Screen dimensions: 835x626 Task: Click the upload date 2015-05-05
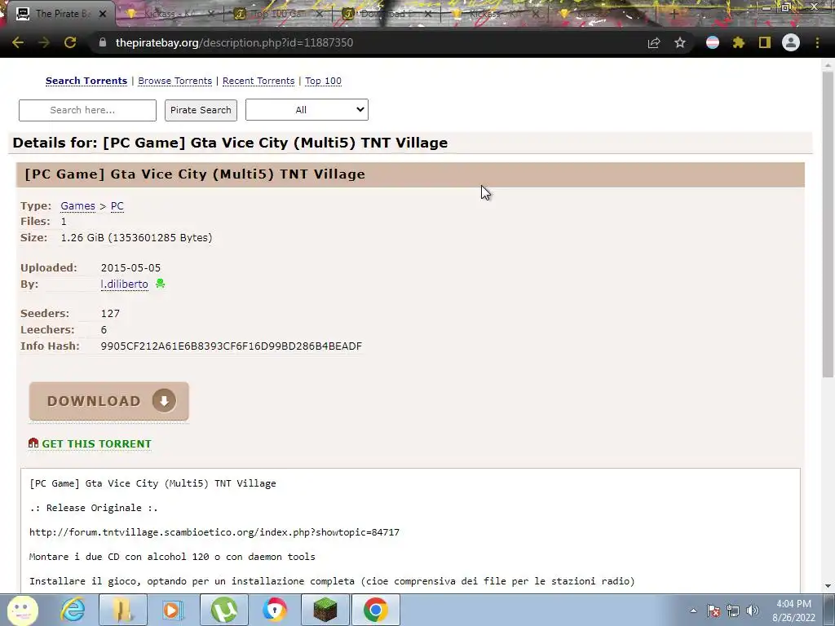click(130, 267)
